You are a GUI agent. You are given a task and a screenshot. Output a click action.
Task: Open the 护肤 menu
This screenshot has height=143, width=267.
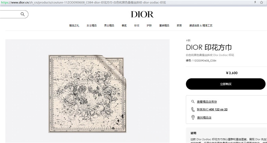pyautogui.click(x=149, y=26)
